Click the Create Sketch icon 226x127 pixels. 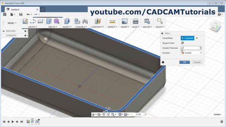tap(25, 22)
